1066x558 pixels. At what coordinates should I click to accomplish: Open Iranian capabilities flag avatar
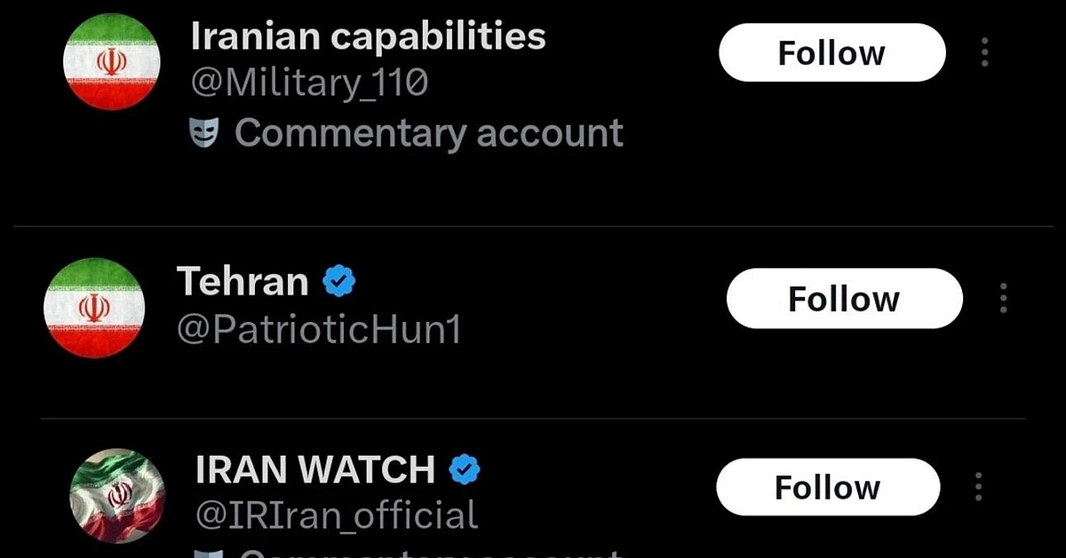click(x=112, y=62)
